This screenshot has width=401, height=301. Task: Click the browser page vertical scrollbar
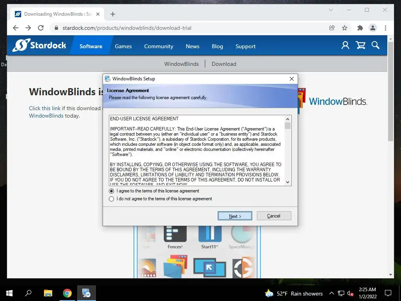390,91
